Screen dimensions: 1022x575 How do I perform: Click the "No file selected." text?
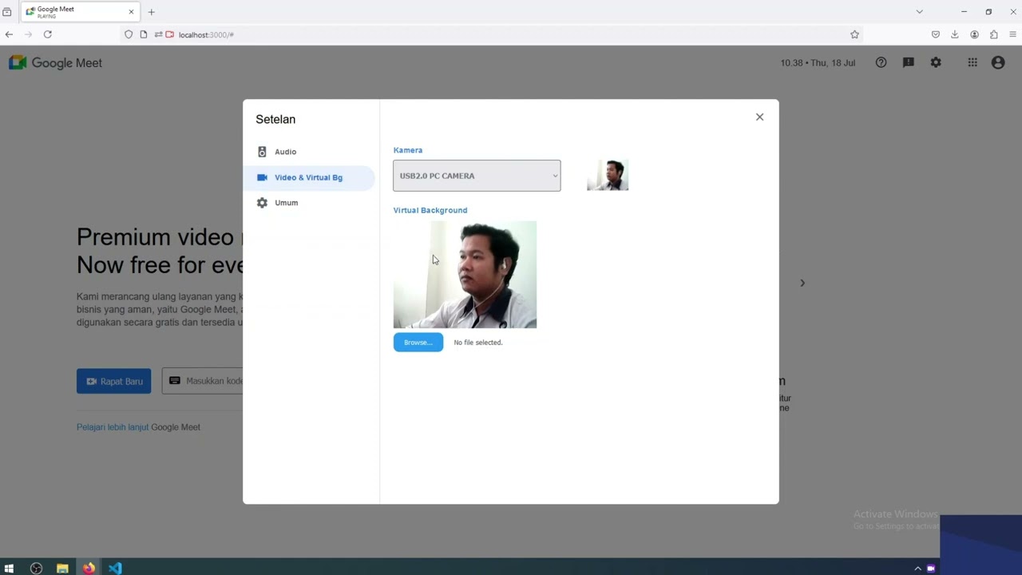(x=478, y=343)
